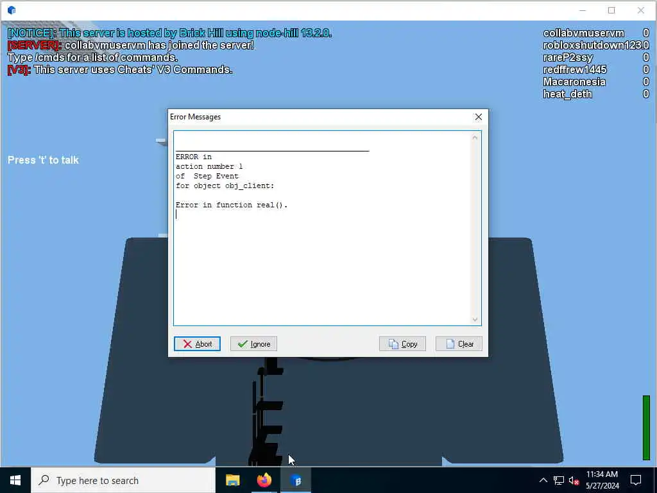Open the Windows Start menu

pyautogui.click(x=15, y=480)
